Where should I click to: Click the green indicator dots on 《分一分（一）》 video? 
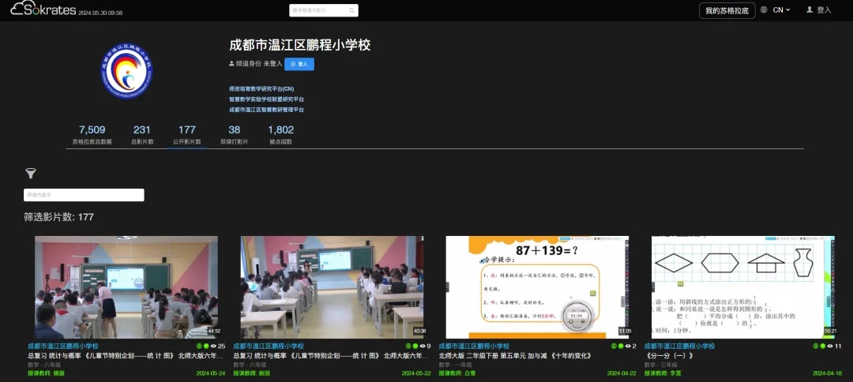[x=819, y=346]
